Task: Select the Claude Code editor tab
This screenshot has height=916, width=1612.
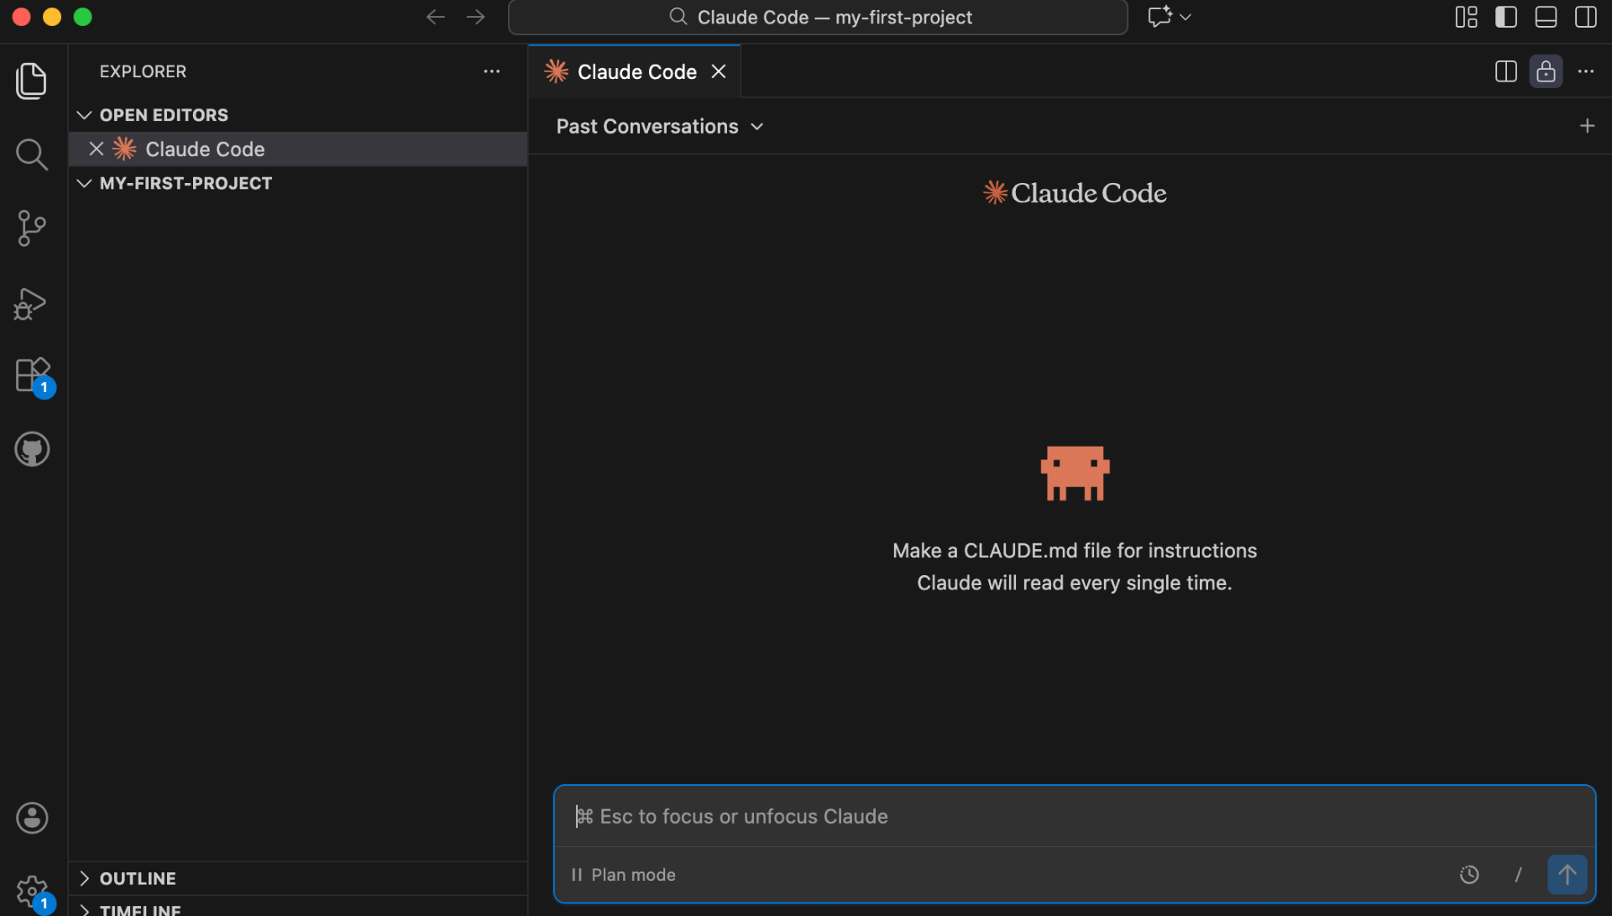Action: [636, 72]
